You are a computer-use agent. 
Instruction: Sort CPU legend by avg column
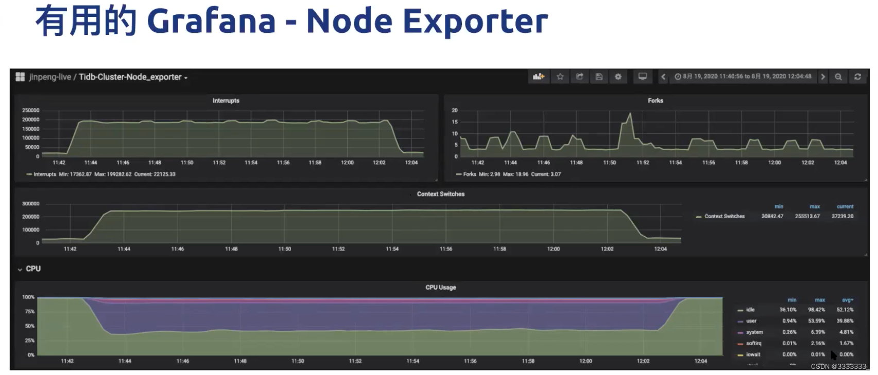click(848, 300)
